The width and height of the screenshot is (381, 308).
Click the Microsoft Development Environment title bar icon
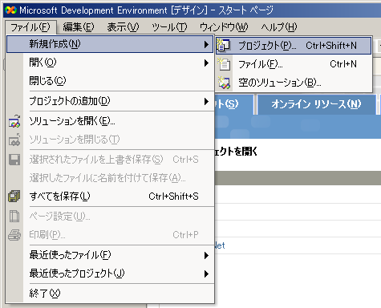(x=10, y=10)
